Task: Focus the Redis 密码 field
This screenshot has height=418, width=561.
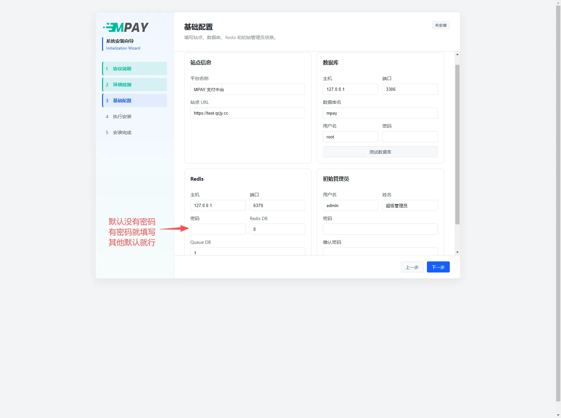Action: point(218,229)
